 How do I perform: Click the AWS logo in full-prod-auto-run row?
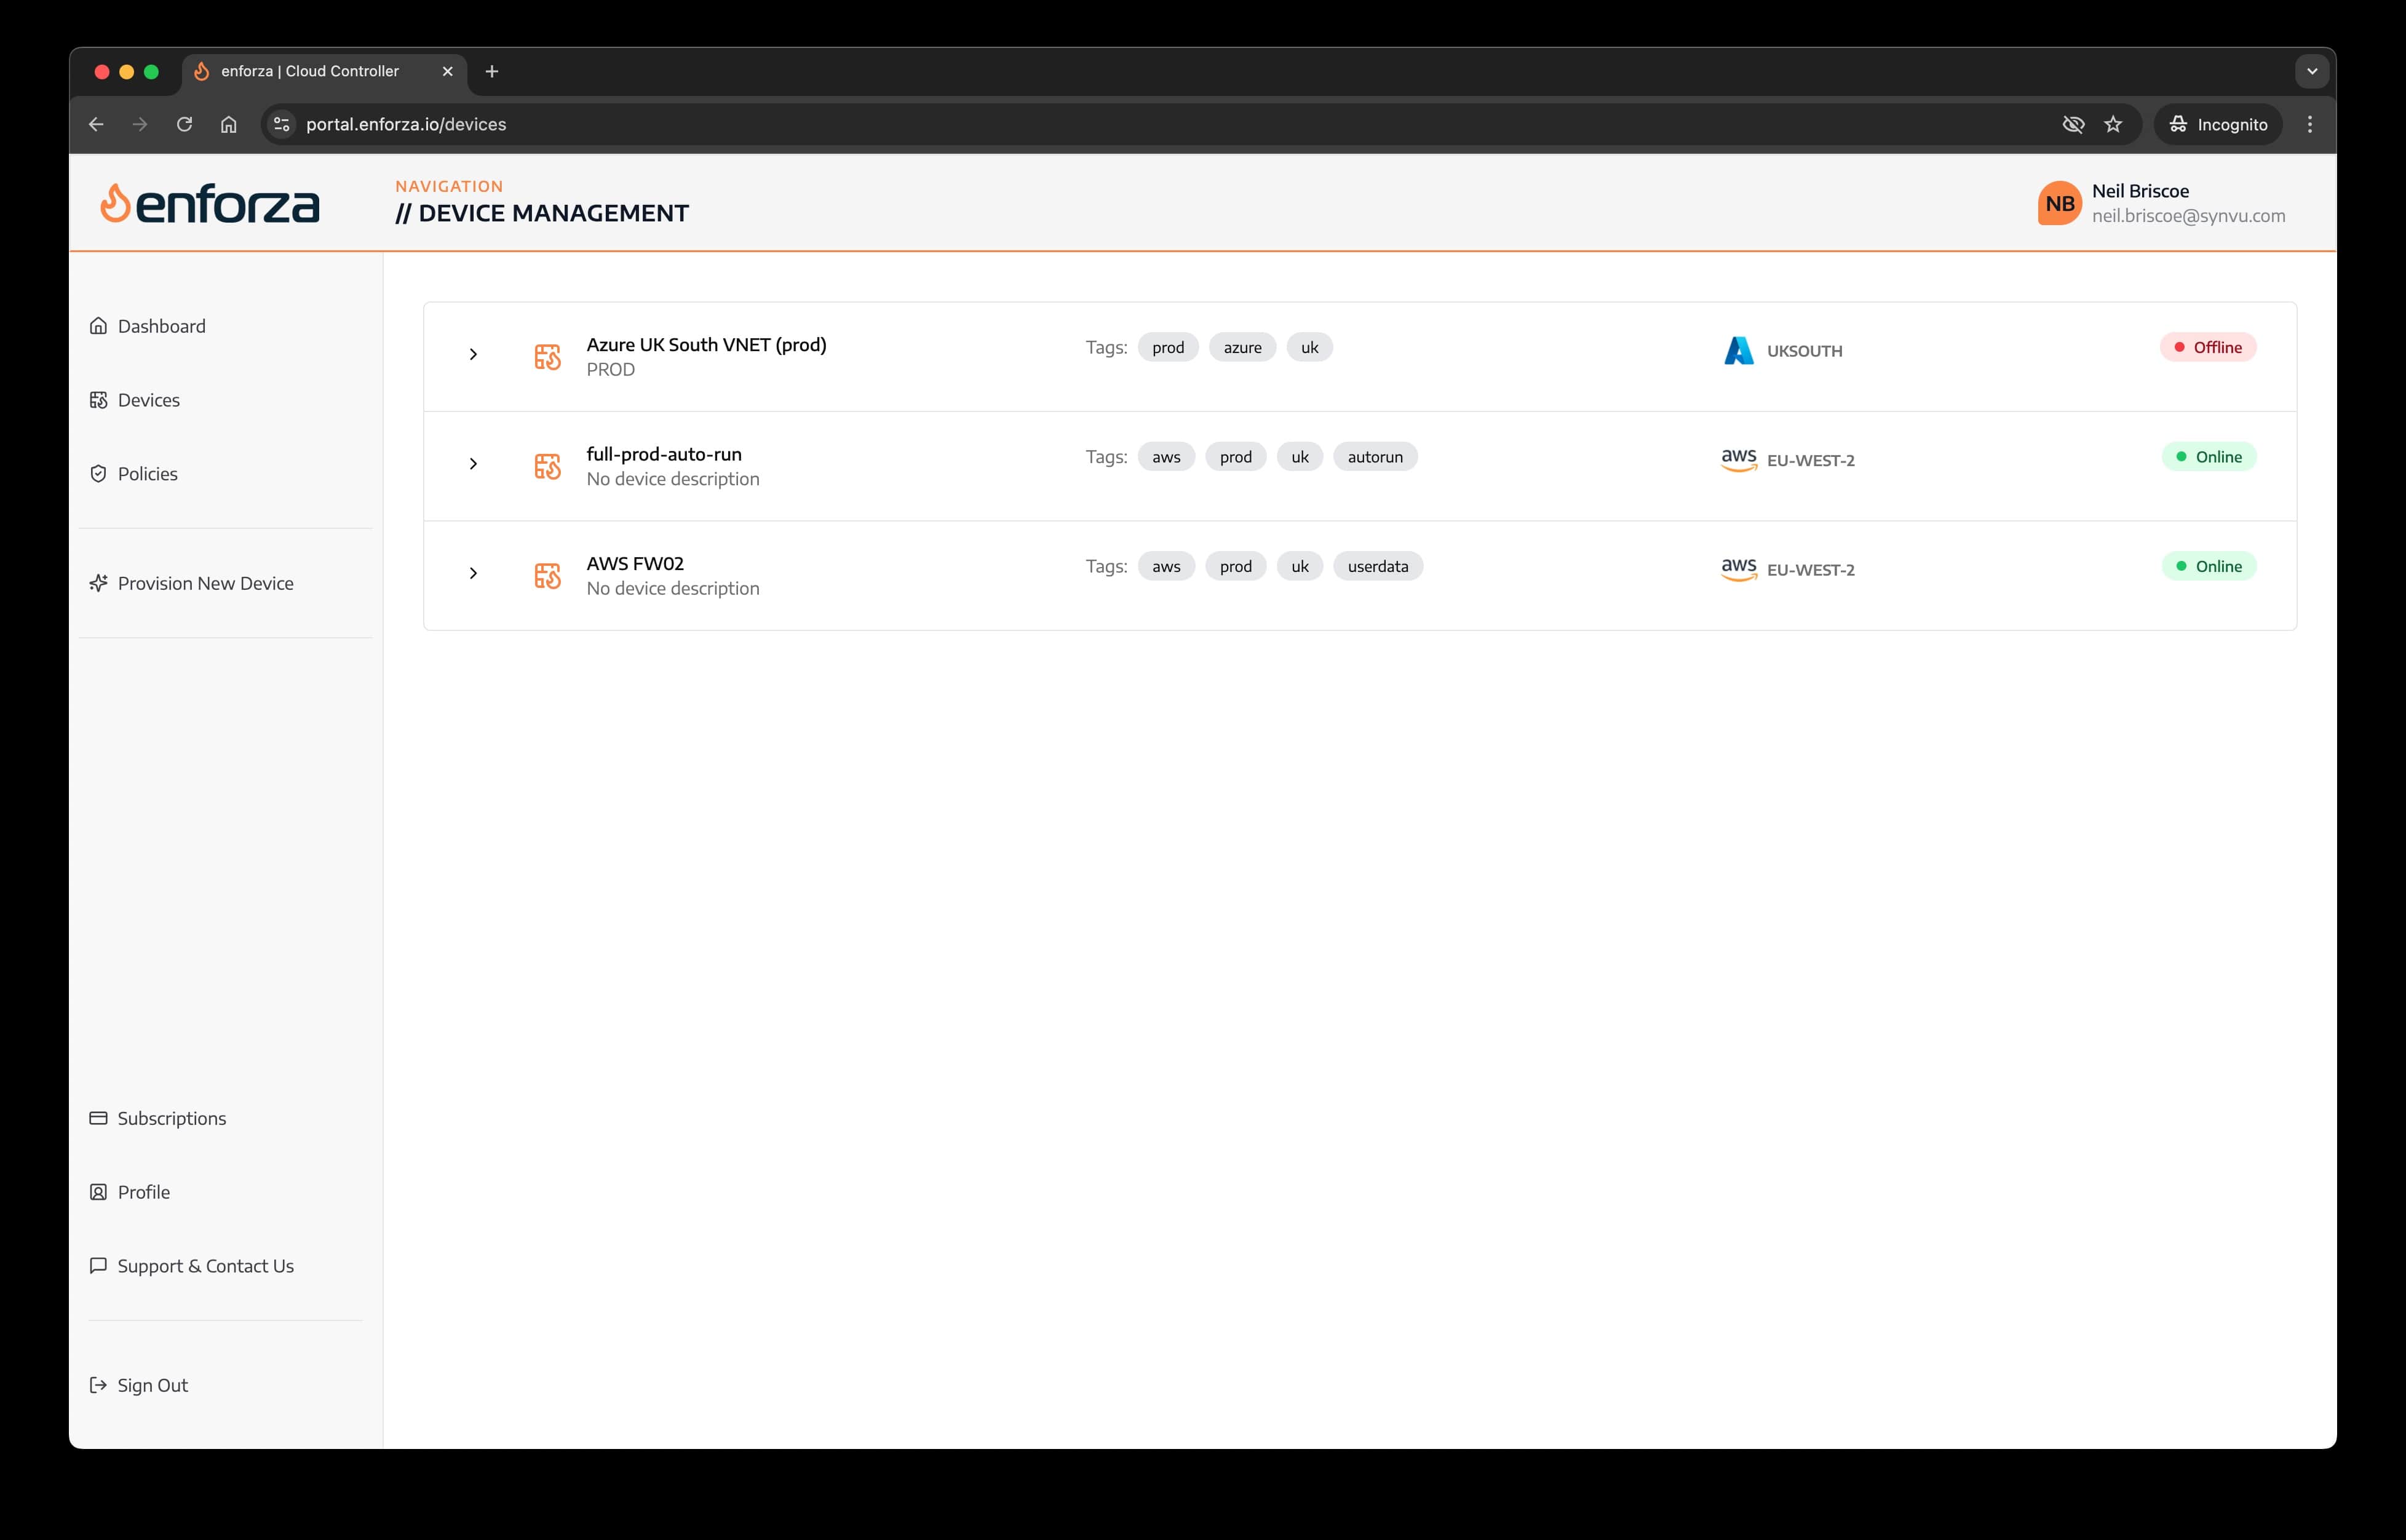coord(1739,459)
